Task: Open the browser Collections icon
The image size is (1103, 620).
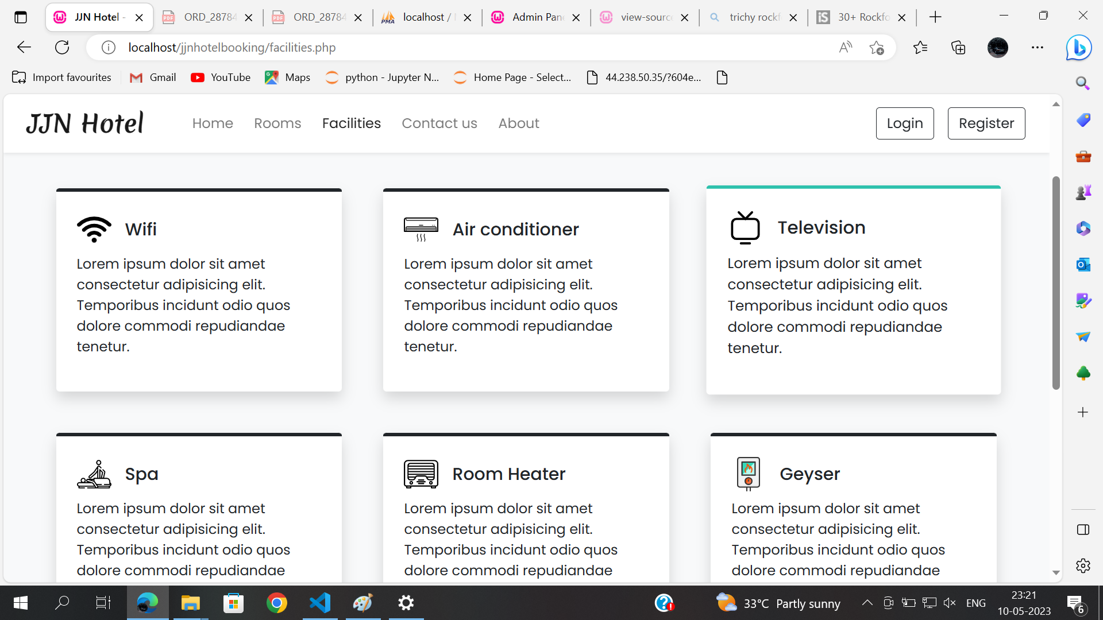Action: tap(958, 48)
